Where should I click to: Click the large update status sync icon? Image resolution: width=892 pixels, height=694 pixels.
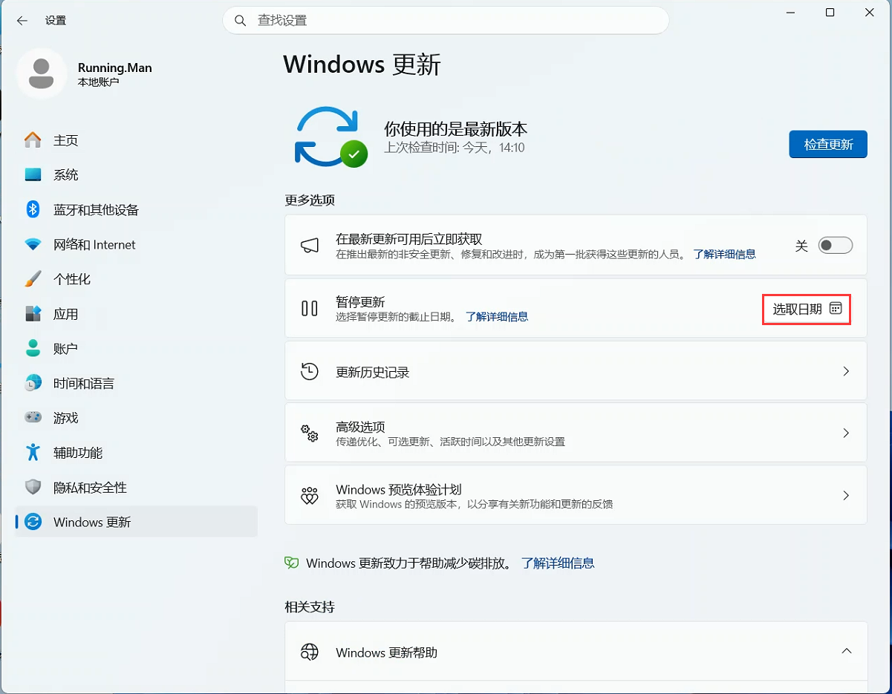[x=331, y=137]
